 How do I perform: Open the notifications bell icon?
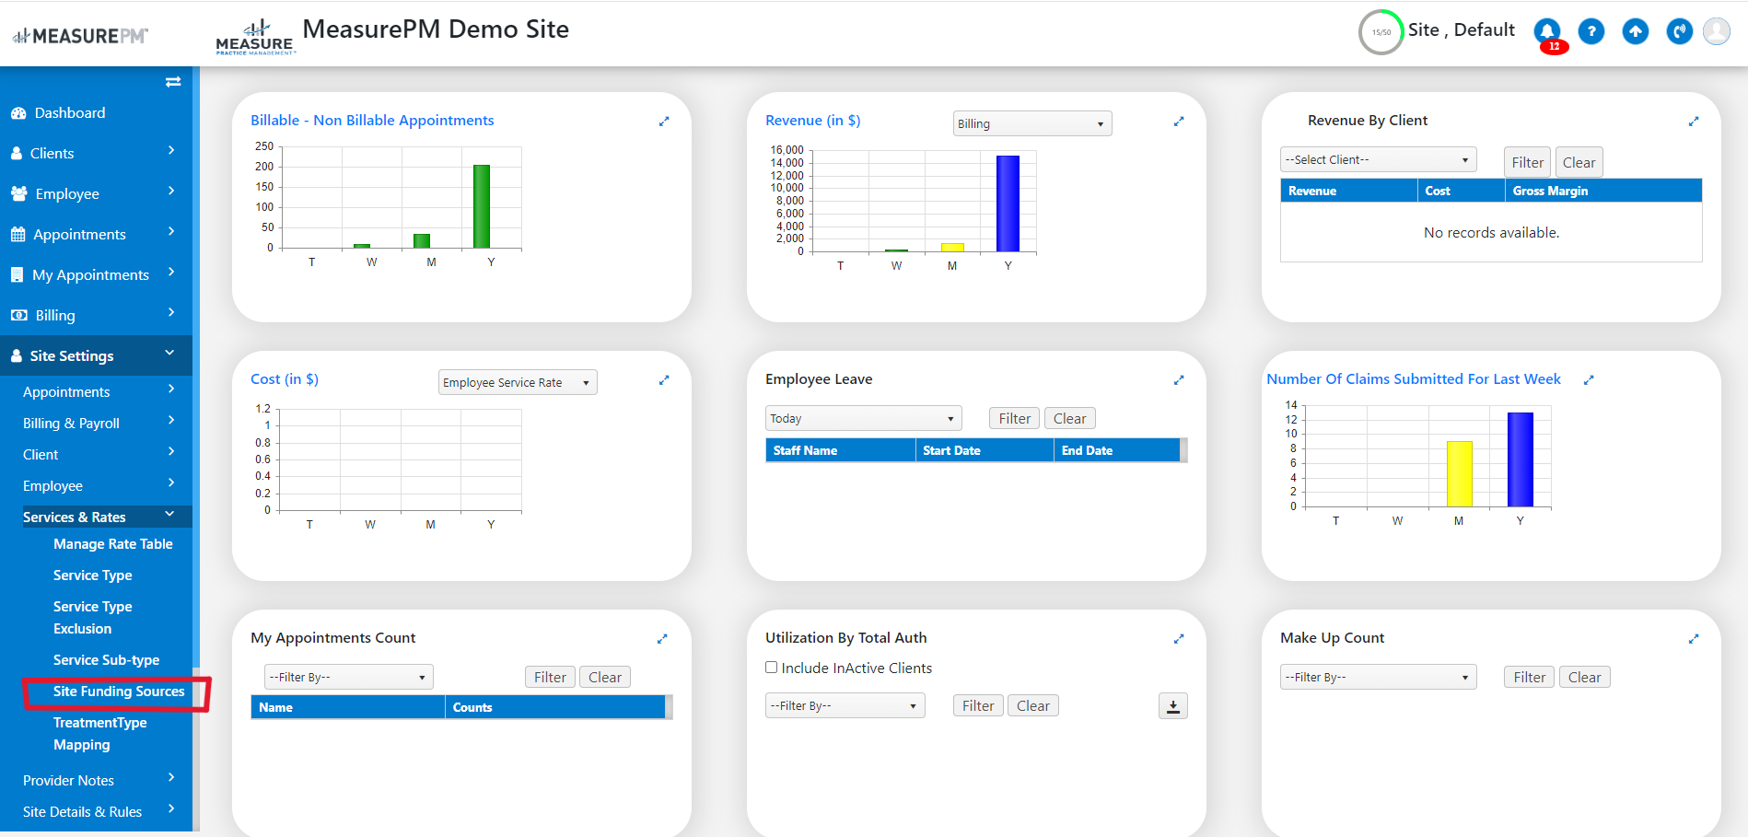click(x=1547, y=32)
